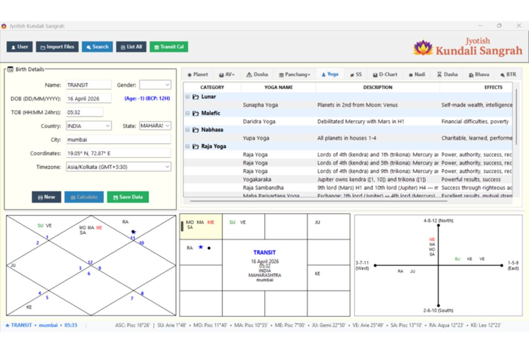Click the ASC: Pisc 16°26' status entry
Viewport: 529px width, 353px height.
[x=133, y=325]
